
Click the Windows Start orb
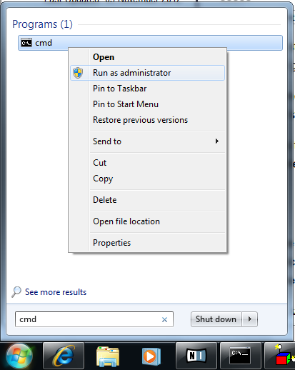[19, 356]
